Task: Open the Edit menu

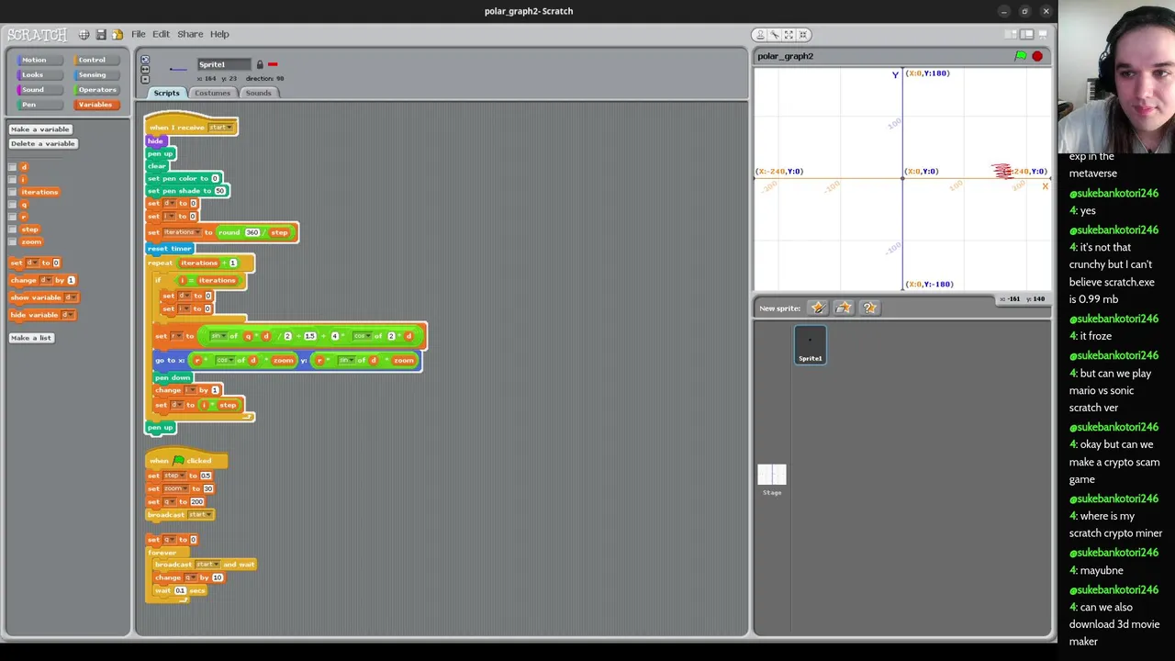Action: point(161,34)
